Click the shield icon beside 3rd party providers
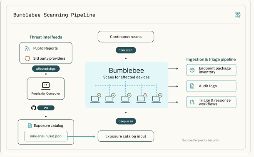The image size is (254, 157). click(x=27, y=58)
